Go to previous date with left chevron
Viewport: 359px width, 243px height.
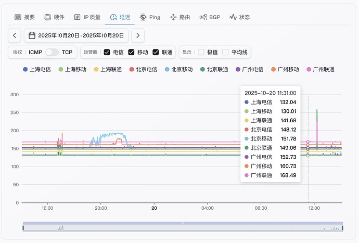pyautogui.click(x=15, y=36)
